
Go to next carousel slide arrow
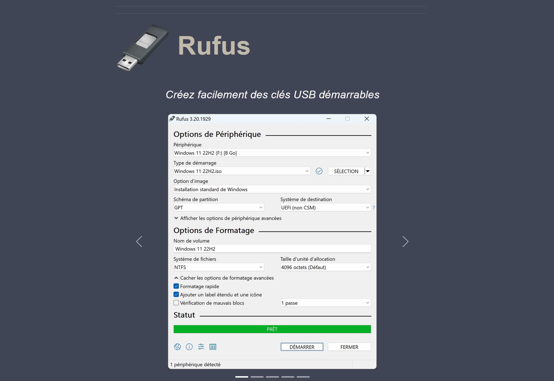[x=405, y=241]
